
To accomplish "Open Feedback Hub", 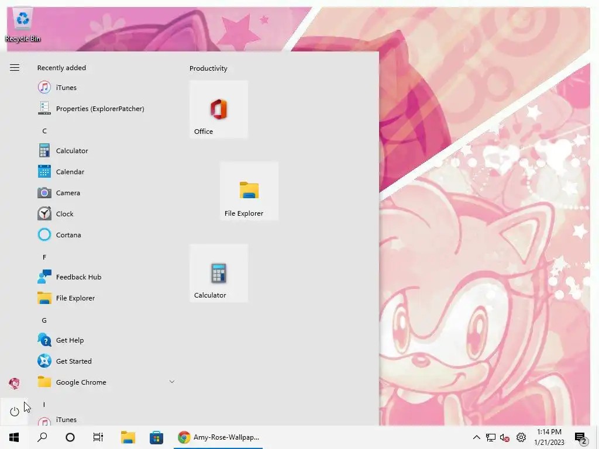I will 105,277.
